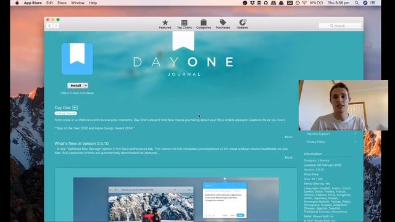Viewport: 395px width, 222px height.
Task: Click the Time Machine clock icon
Action: pos(297,2)
